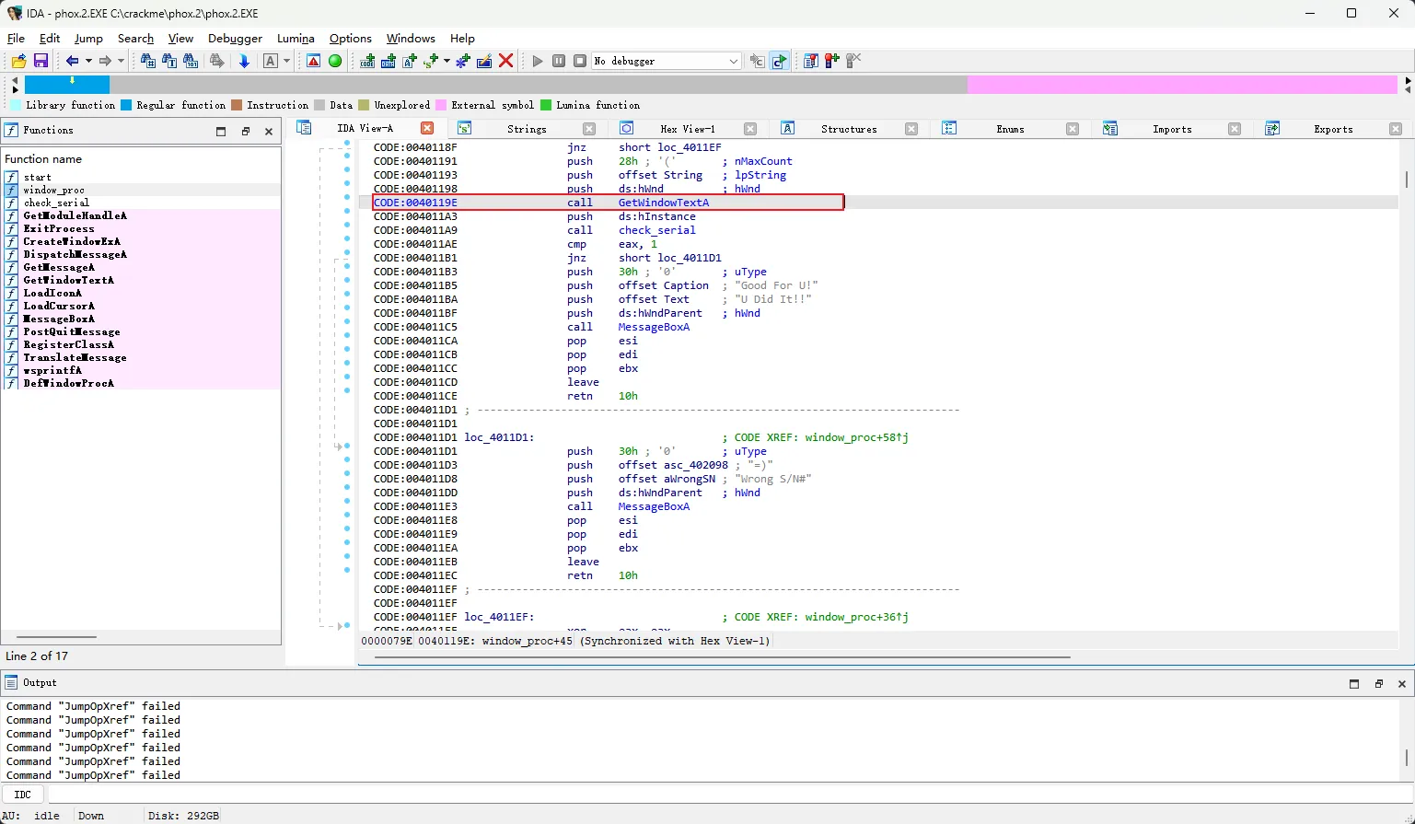Click the red breakpoint plus icon
Screen dimensions: 1415x824
832,61
